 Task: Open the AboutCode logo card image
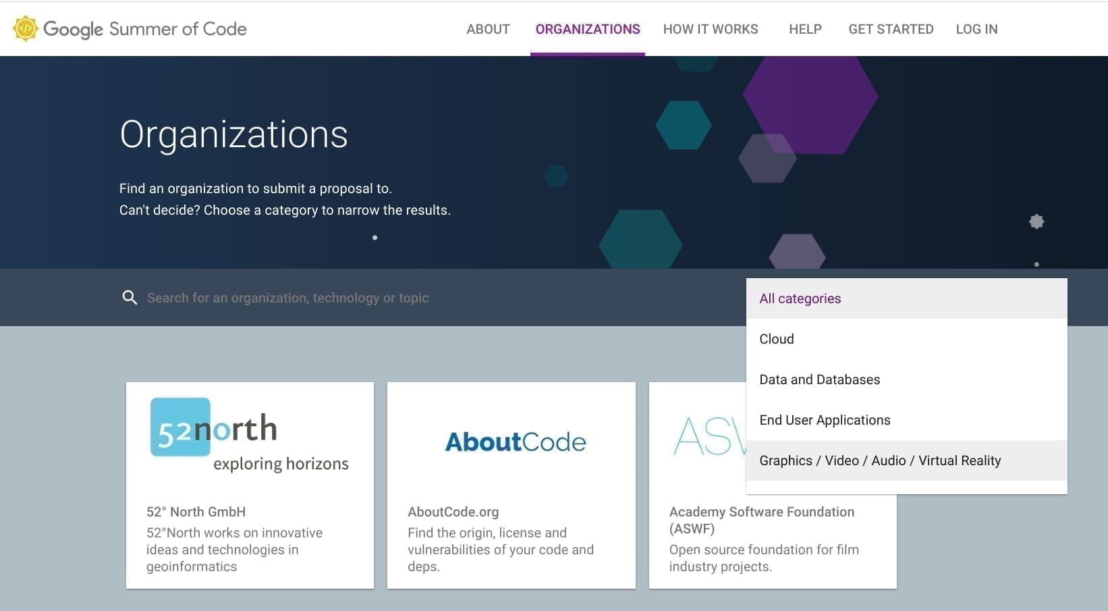[516, 442]
